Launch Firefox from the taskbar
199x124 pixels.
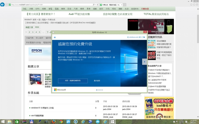(54, 122)
